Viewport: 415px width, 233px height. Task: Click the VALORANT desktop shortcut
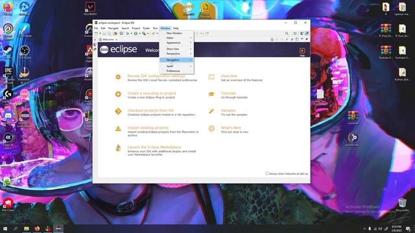(90, 8)
